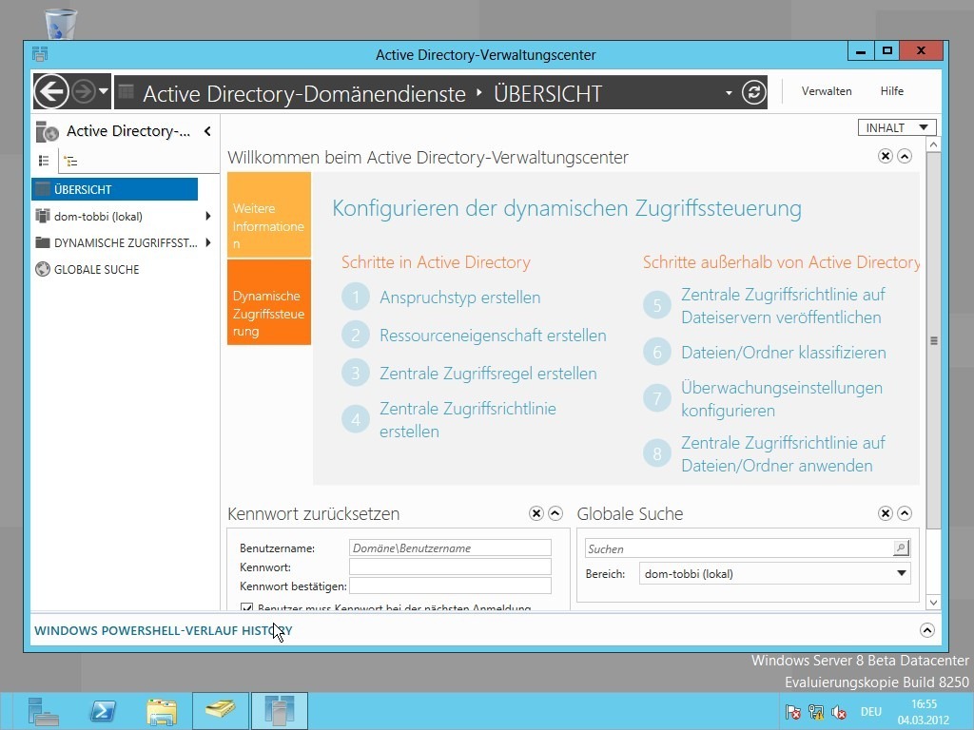Screen dimensions: 974x730
Task: Click step number 7 circle
Action: coord(656,398)
